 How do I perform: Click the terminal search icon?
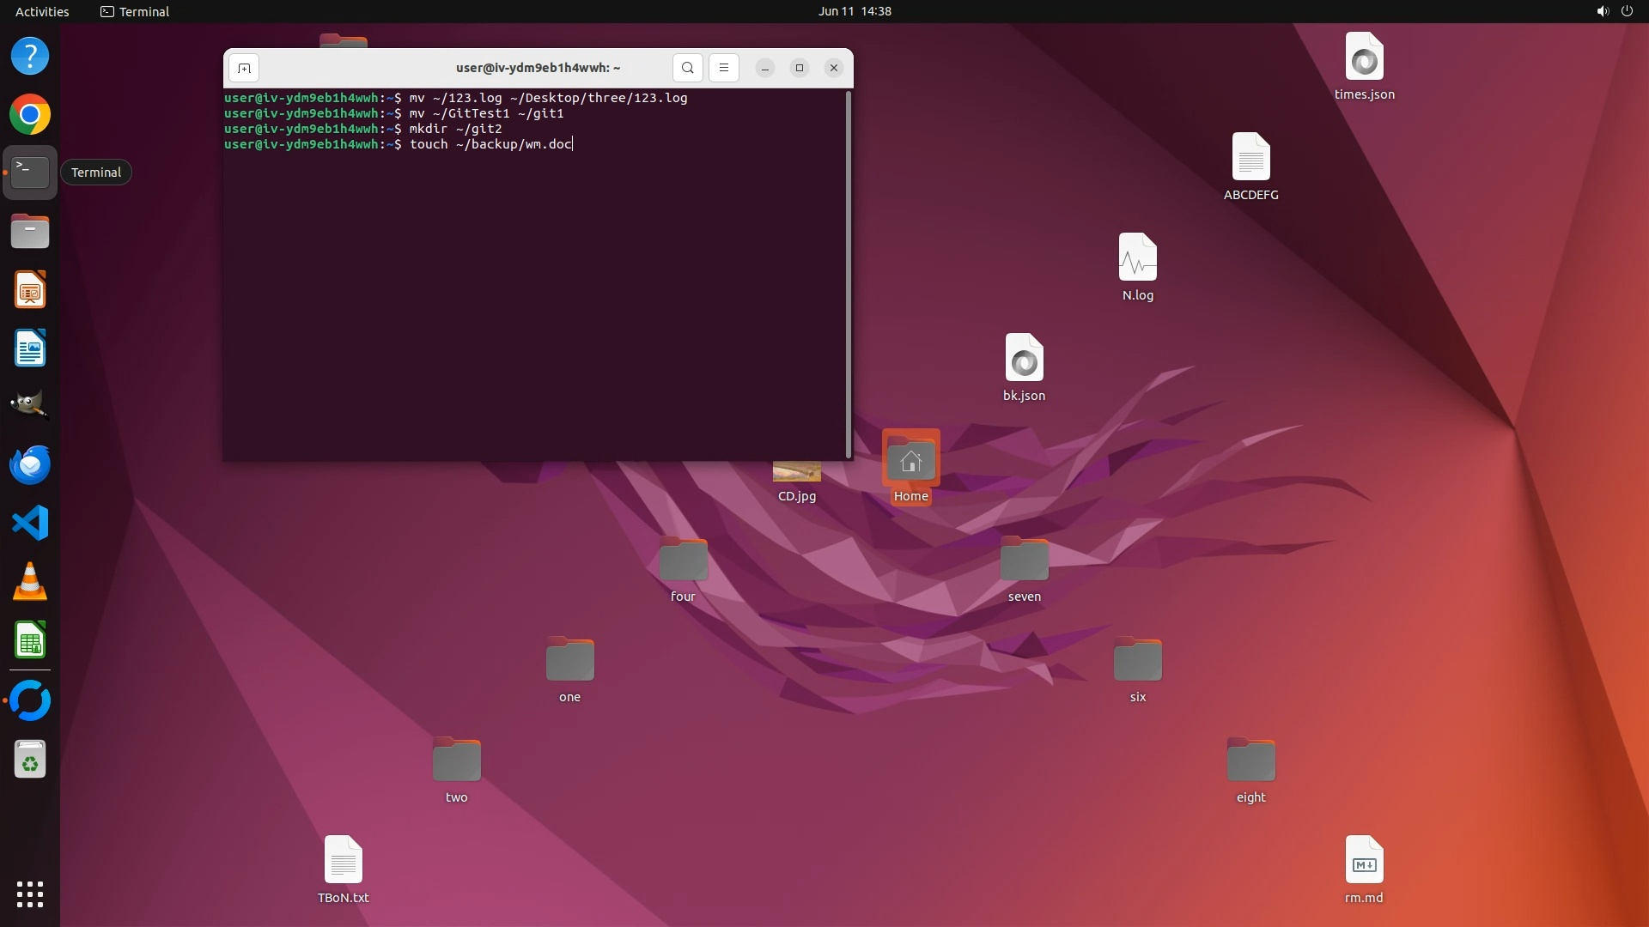click(687, 68)
